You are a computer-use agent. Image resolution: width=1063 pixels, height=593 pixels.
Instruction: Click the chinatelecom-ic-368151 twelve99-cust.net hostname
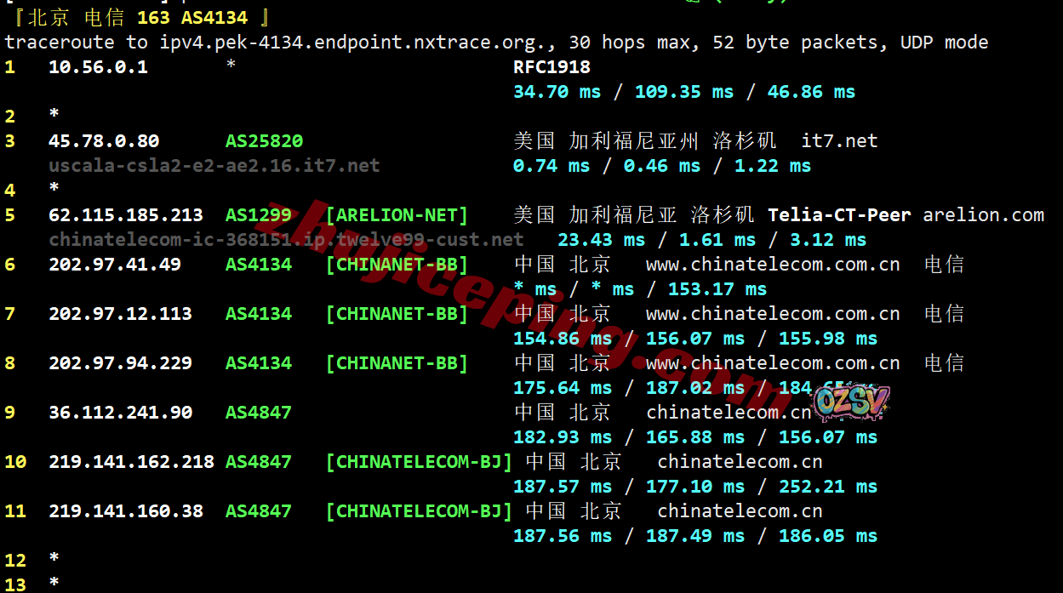coord(286,240)
